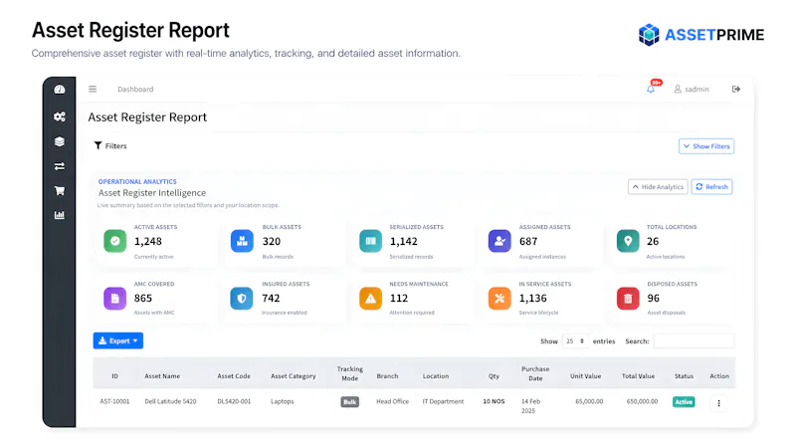796x448 pixels.
Task: Click the Disposed Assets trash icon
Action: coord(628,298)
